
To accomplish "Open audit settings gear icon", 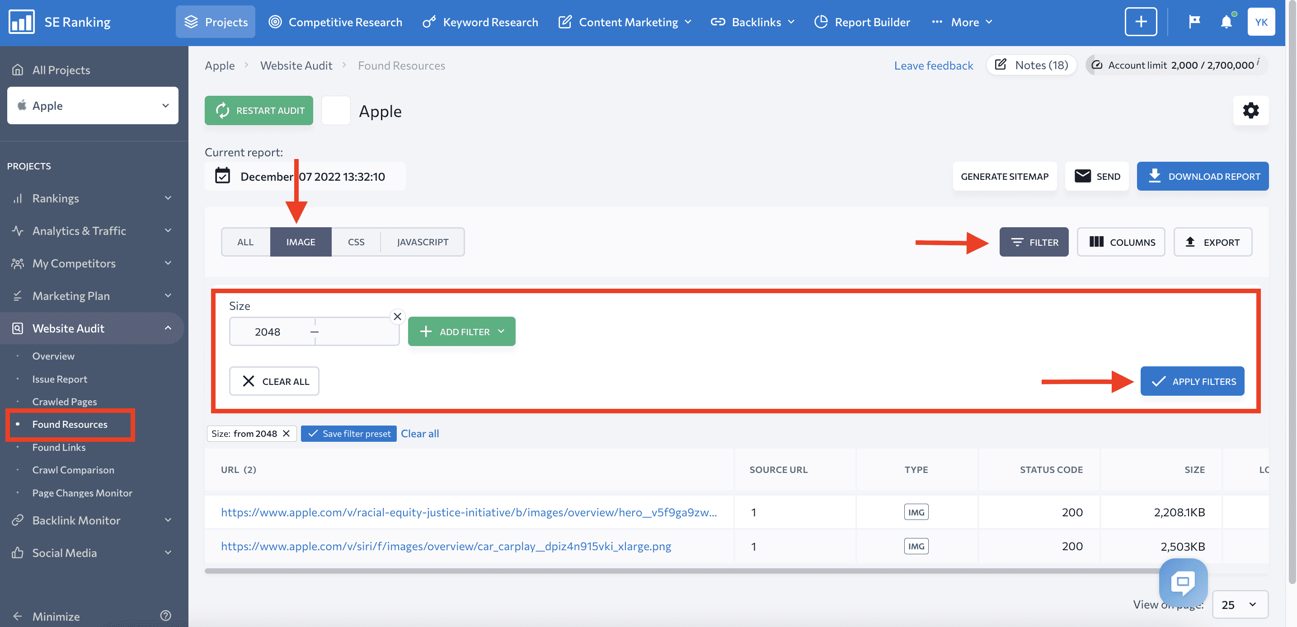I will [1250, 110].
